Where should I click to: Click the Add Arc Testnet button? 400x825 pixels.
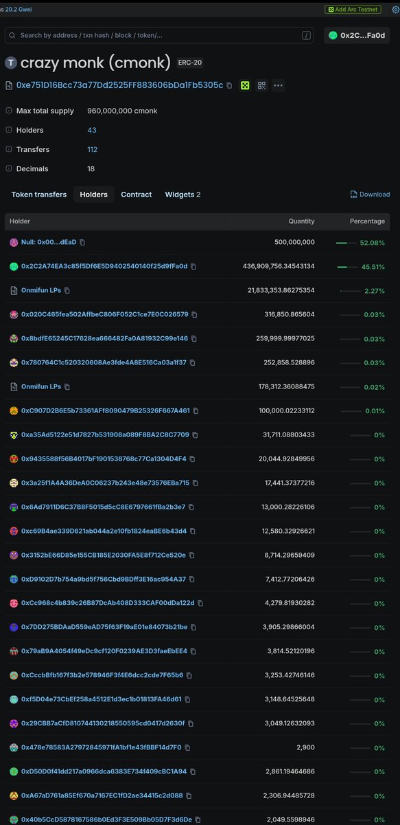(x=353, y=10)
